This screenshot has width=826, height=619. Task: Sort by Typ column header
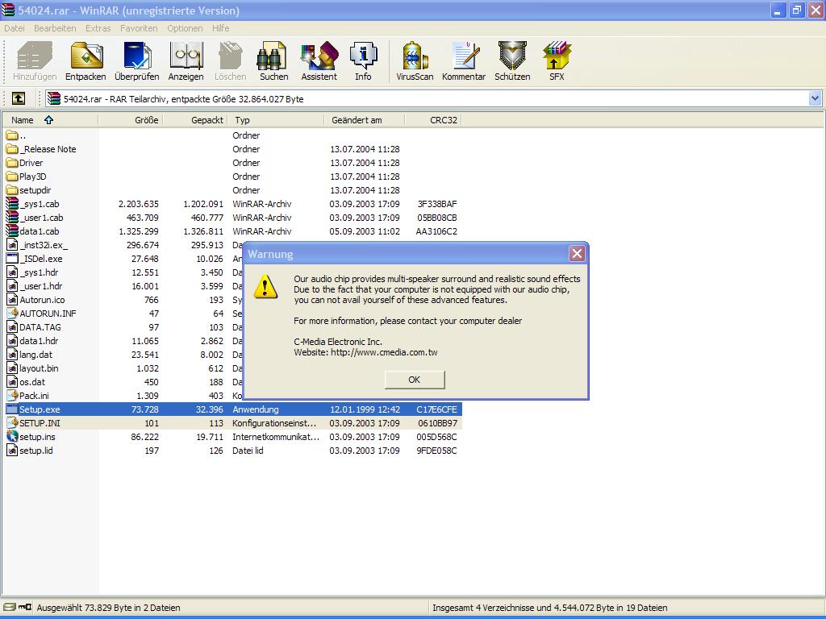276,120
